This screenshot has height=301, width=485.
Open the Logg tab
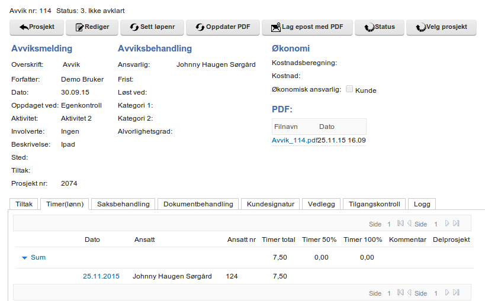[x=422, y=204]
